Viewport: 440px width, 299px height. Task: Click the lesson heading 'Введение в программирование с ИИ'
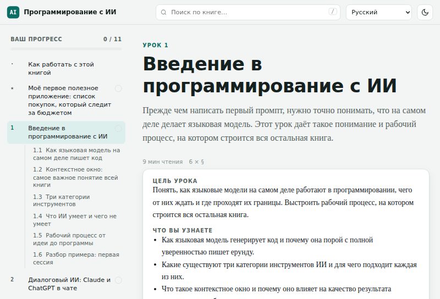point(269,75)
